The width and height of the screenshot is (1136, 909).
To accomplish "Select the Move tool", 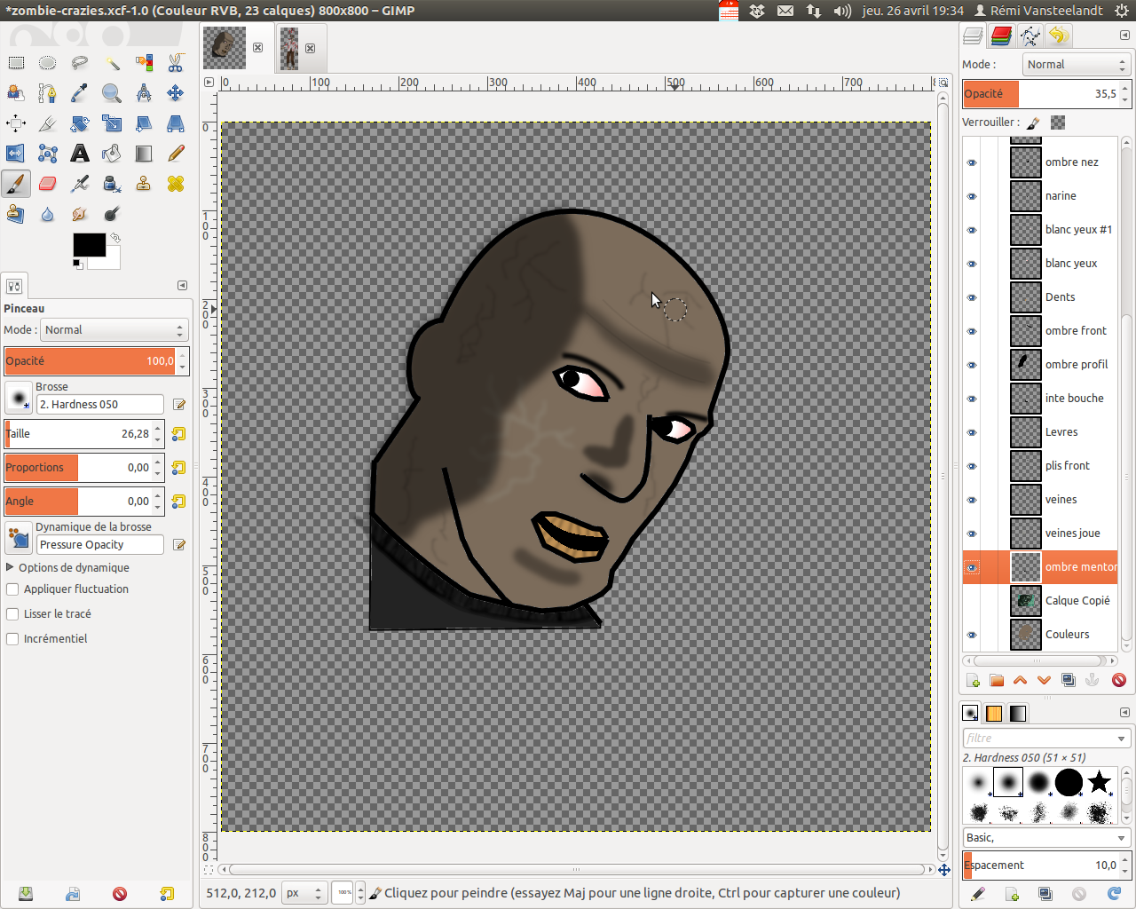I will point(176,93).
